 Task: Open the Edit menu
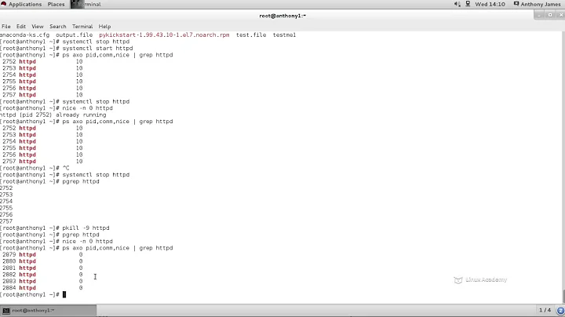21,27
